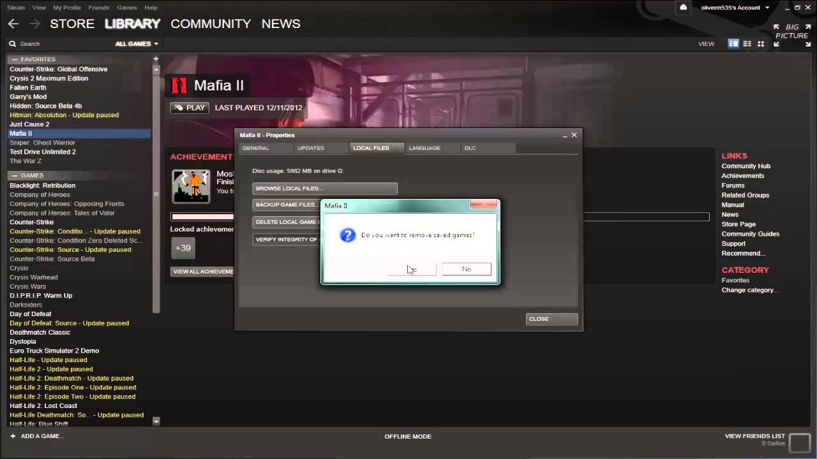Click the Close button in Properties
This screenshot has width=817, height=459.
pos(552,319)
